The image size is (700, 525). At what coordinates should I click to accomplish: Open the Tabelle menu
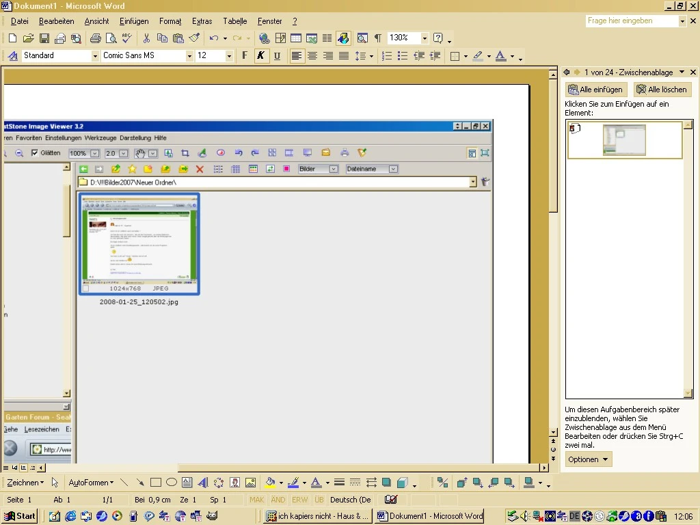click(235, 21)
